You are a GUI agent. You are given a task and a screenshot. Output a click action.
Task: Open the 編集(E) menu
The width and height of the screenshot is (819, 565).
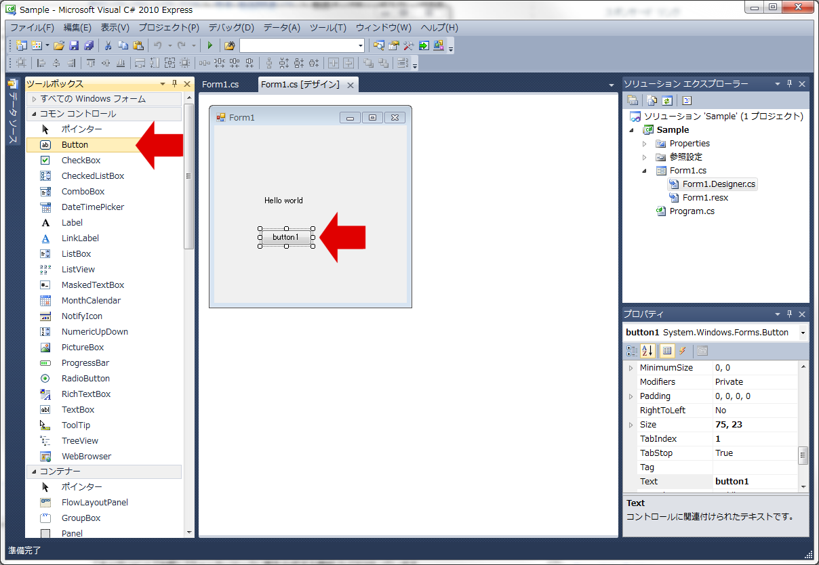point(77,28)
